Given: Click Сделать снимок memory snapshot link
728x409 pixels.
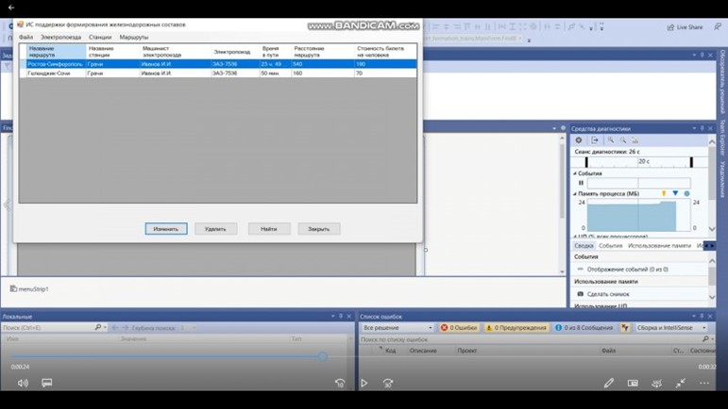Looking at the screenshot, I should point(608,294).
